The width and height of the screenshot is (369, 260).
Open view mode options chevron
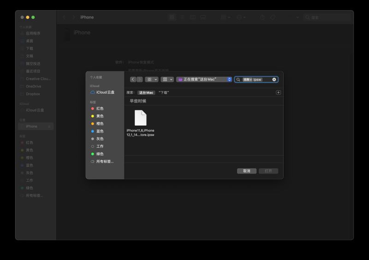(x=156, y=80)
